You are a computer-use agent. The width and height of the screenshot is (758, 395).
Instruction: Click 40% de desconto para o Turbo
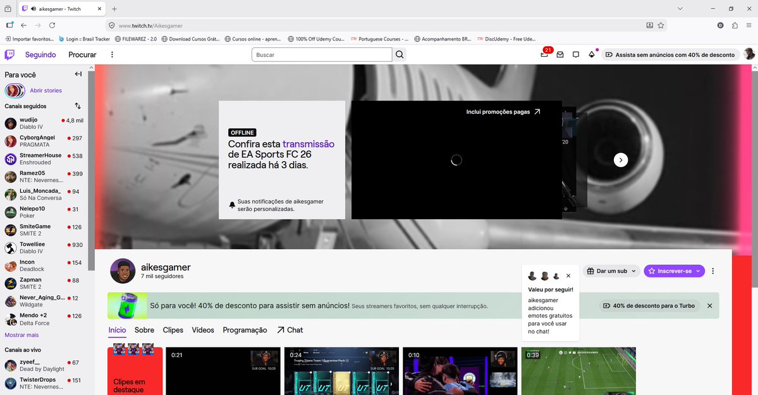point(649,305)
